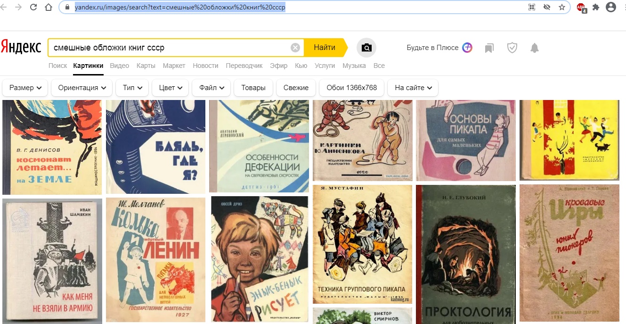Open the extensions puzzle icon
Image resolution: width=626 pixels, height=324 pixels.
596,8
